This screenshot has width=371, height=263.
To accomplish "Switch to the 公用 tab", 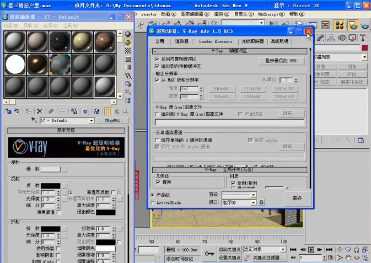I will [159, 41].
